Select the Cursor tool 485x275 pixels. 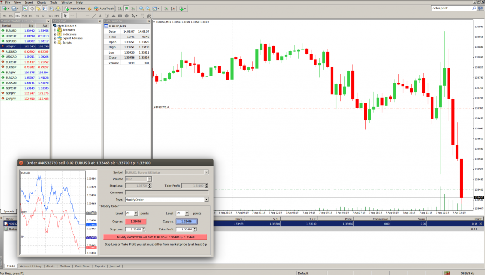(x=65, y=16)
